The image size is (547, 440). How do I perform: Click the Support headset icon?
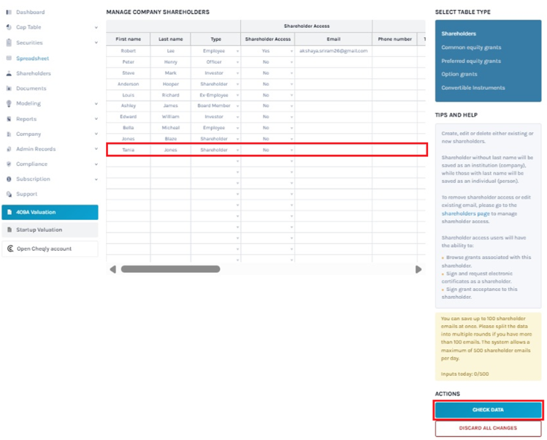click(9, 194)
